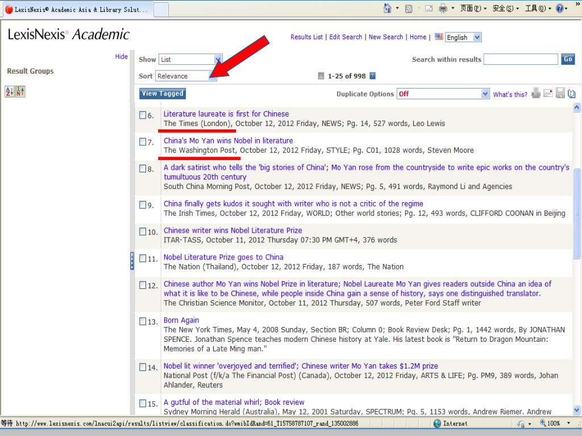
Task: Tick checkbox for result 11
Action: [x=143, y=258]
